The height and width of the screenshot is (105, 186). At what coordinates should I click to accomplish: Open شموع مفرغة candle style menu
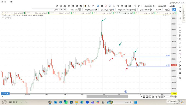pyautogui.click(x=91, y=10)
